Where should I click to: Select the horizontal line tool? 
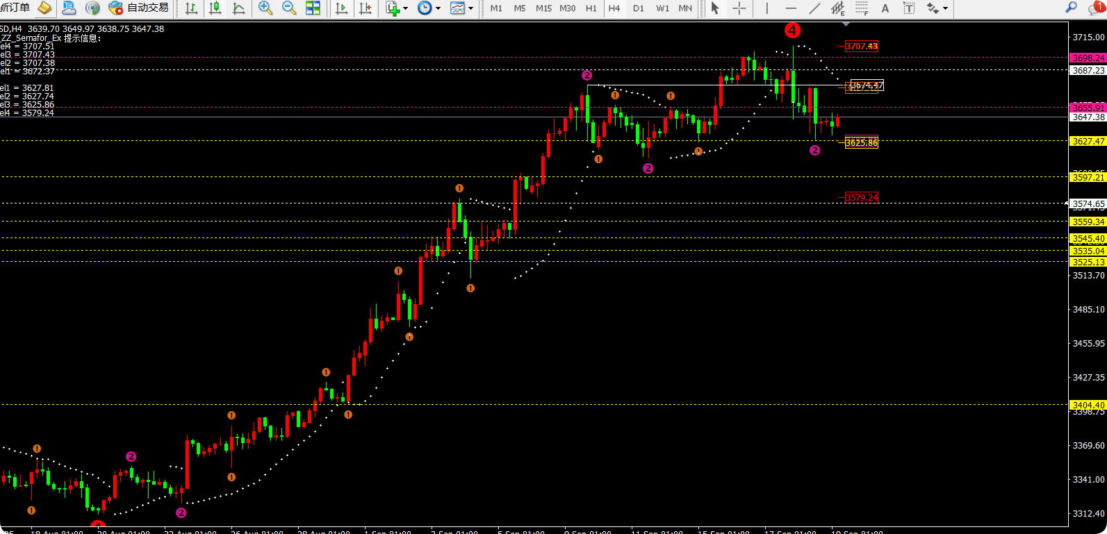click(x=791, y=8)
